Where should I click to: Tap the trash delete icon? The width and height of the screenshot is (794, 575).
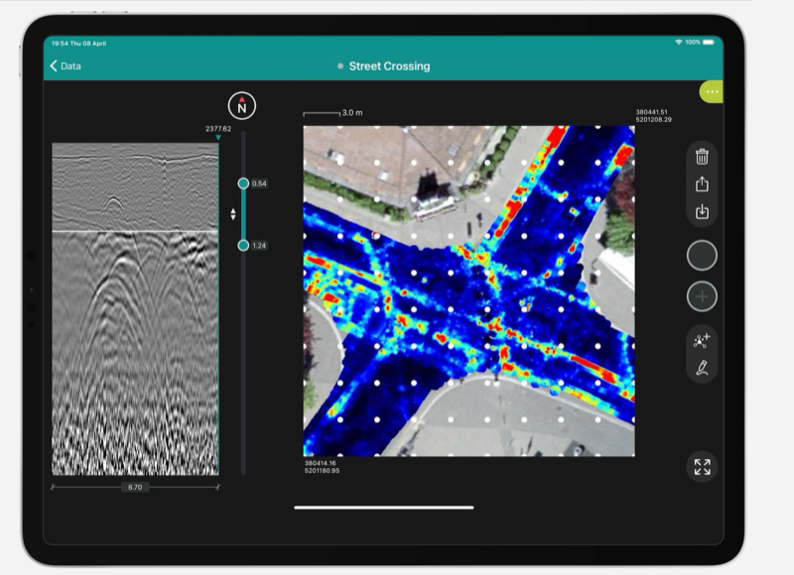point(702,157)
